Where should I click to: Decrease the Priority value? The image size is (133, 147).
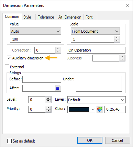[48, 111]
